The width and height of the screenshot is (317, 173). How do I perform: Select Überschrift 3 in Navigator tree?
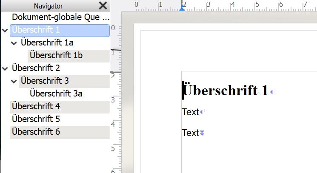(45, 81)
